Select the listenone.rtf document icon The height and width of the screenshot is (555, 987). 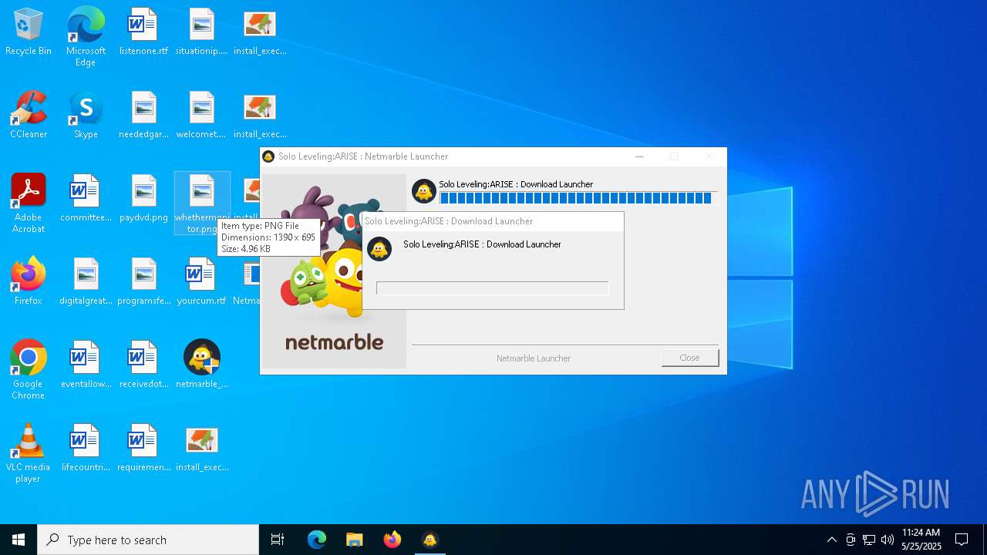click(143, 32)
